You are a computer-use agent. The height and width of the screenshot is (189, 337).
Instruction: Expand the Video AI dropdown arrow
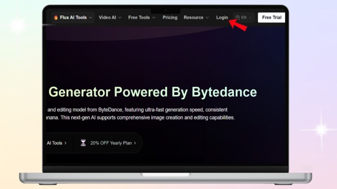click(120, 18)
